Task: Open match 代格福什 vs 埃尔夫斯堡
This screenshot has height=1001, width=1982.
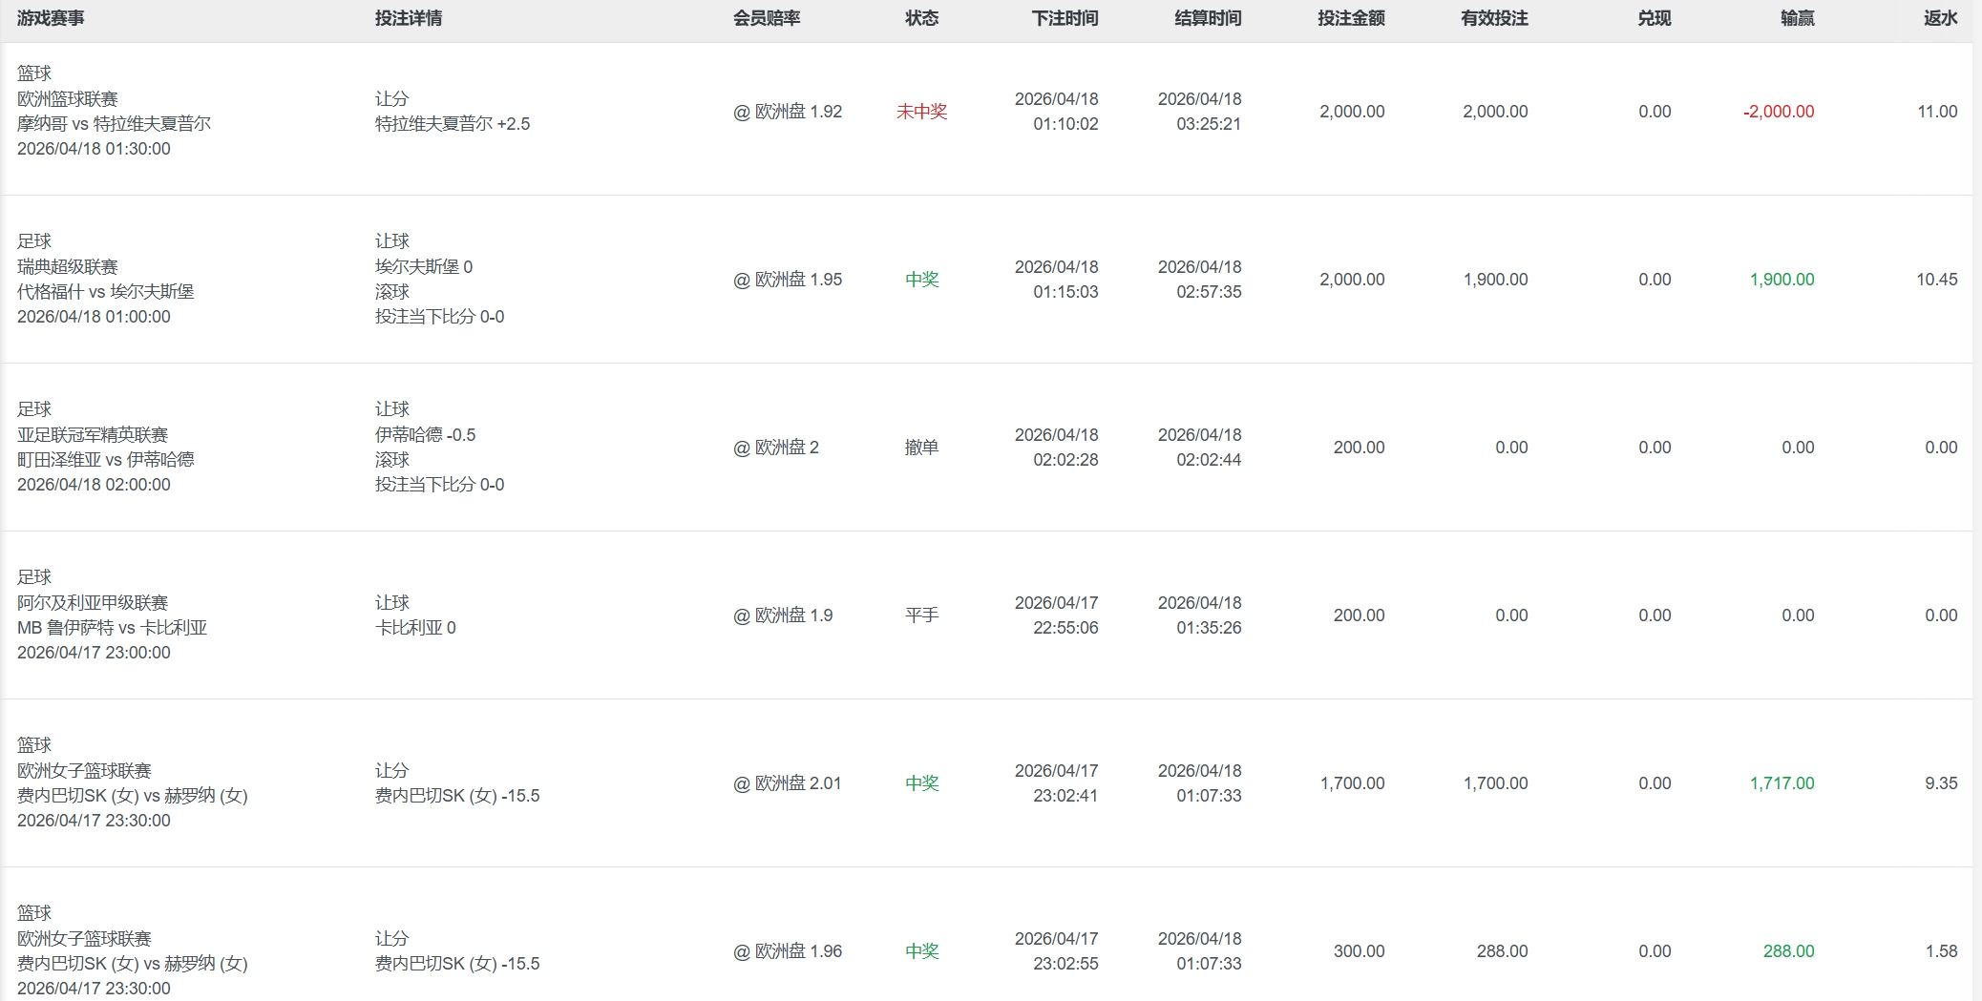Action: pyautogui.click(x=105, y=292)
